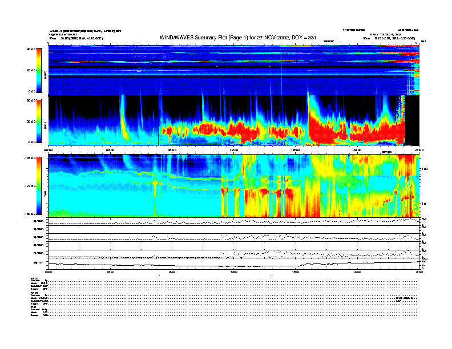
Task: Click the bottom line plot panel trace
Action: [234, 264]
